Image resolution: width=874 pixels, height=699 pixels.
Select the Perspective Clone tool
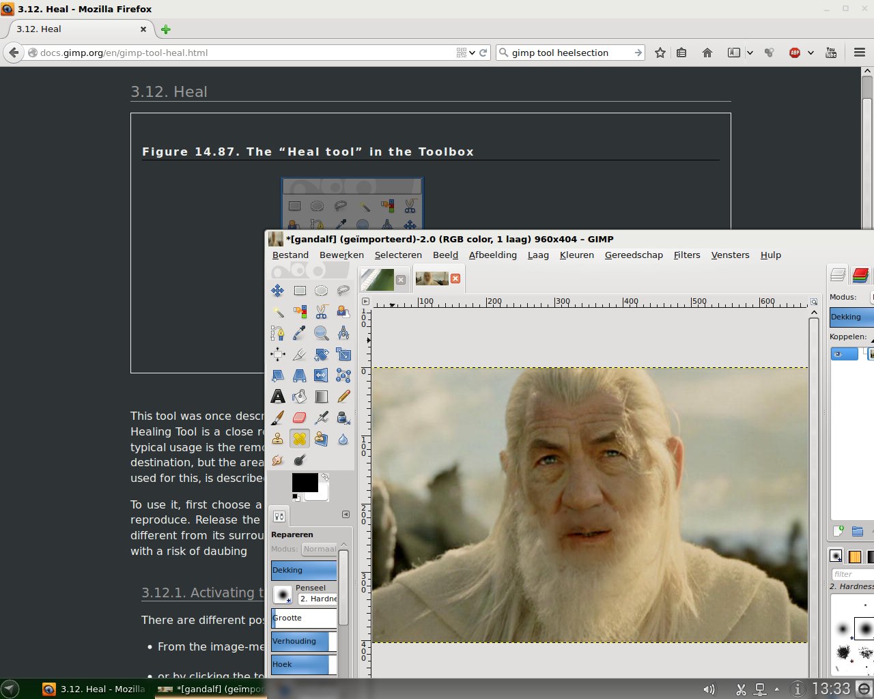(321, 439)
